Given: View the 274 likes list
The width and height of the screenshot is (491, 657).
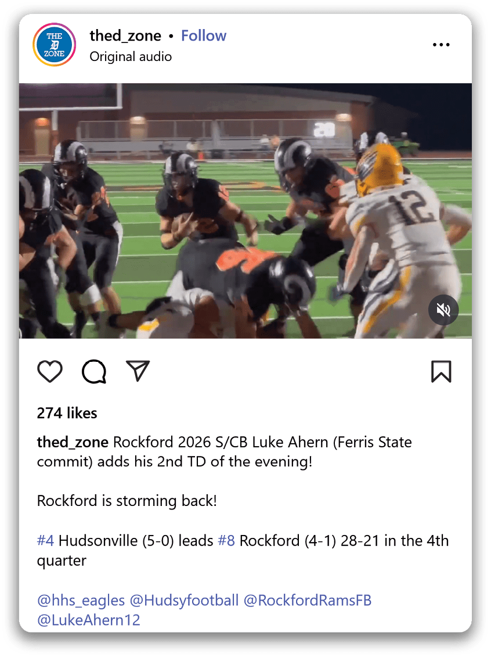Looking at the screenshot, I should 67,413.
